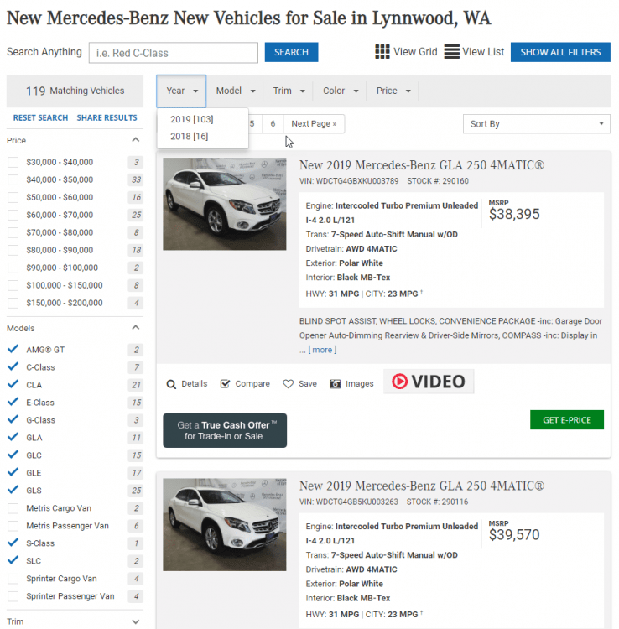Select 2019 [103] from Year menu

191,119
